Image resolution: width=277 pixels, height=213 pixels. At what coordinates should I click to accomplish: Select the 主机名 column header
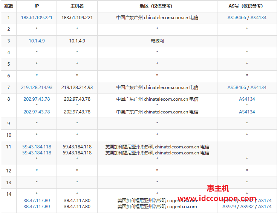[77, 6]
